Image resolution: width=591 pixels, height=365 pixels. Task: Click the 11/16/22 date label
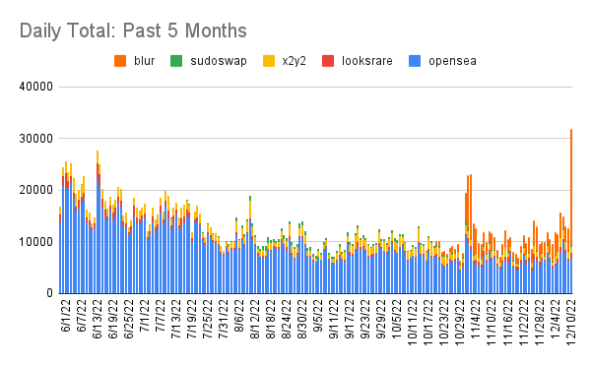508,322
